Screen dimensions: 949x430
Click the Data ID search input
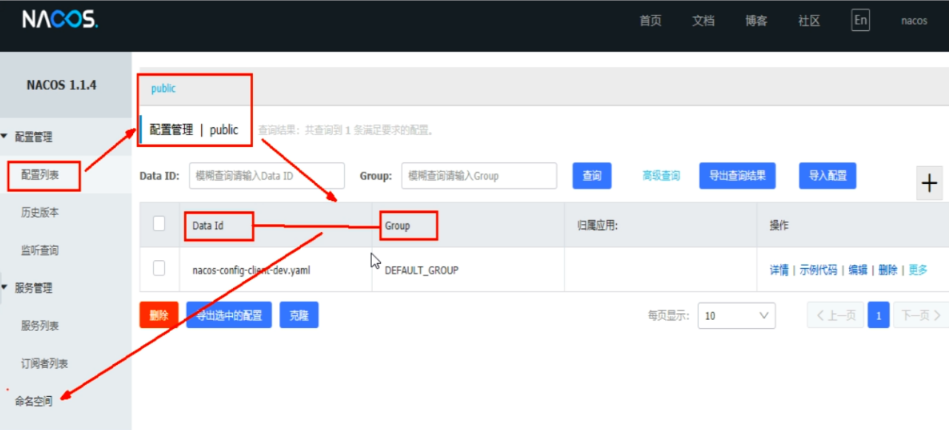267,176
